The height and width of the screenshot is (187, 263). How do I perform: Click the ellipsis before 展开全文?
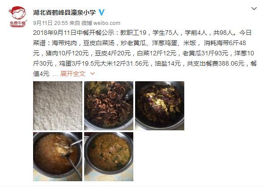(x=55, y=75)
